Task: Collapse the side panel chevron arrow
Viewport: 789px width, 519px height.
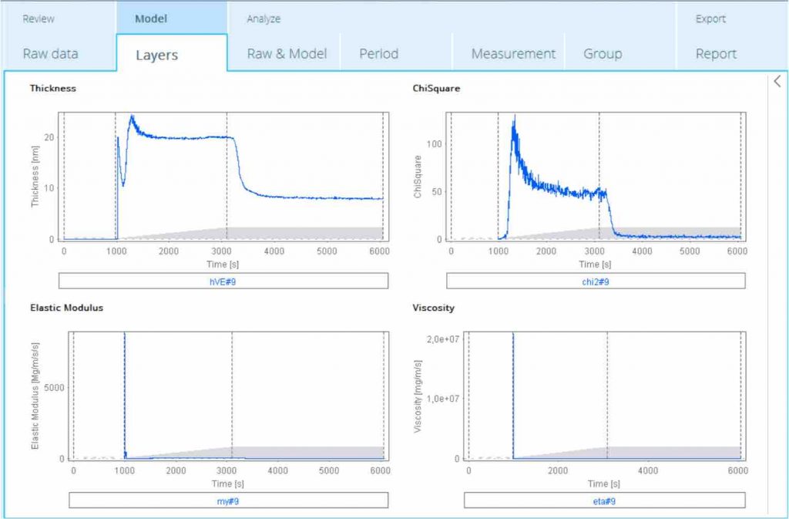Action: coord(777,81)
